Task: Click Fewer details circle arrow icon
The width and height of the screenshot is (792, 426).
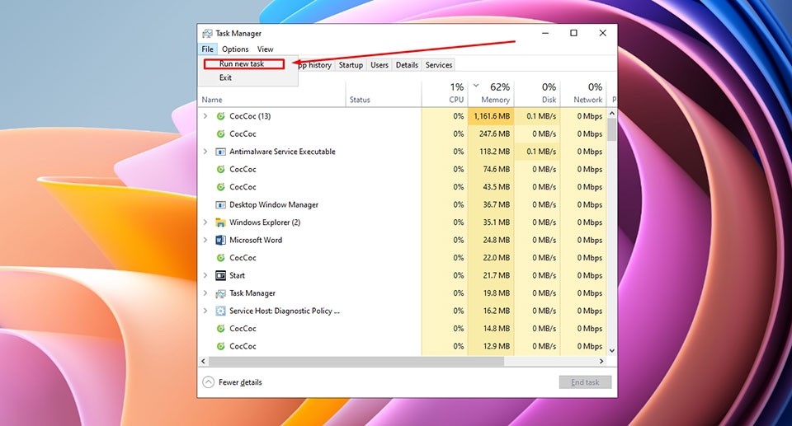Action: tap(208, 382)
